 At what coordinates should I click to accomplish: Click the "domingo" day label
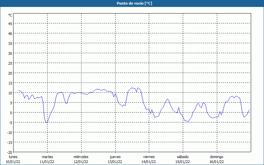click(x=216, y=157)
